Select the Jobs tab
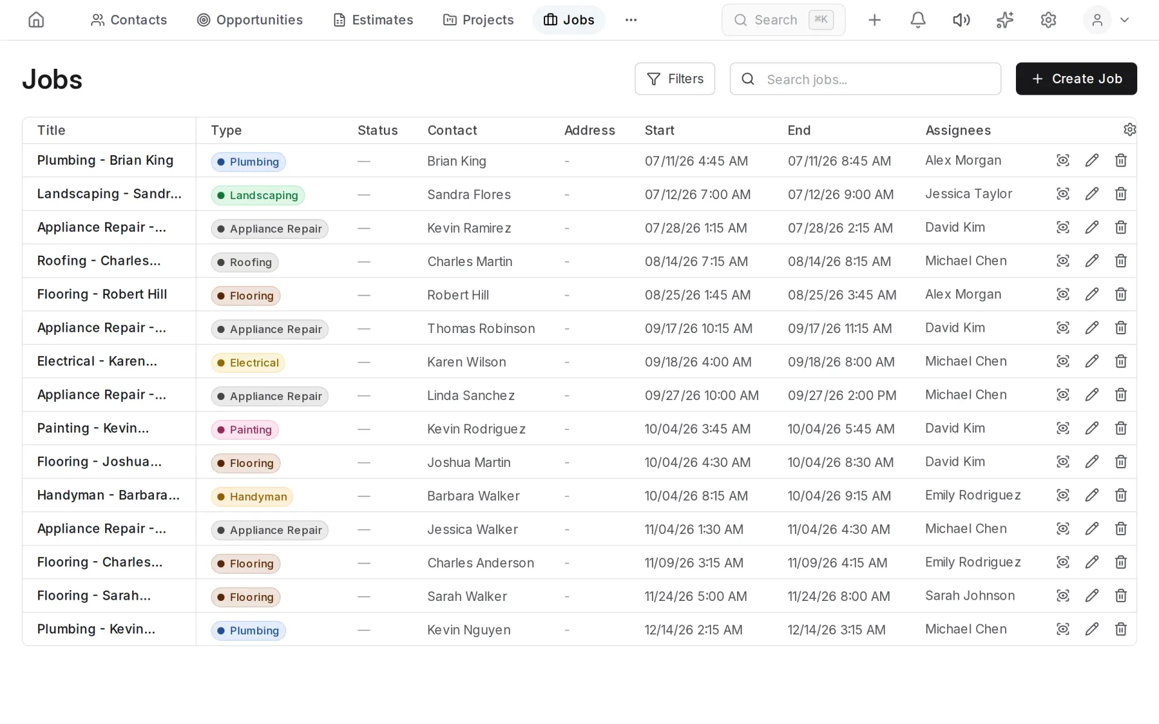The image size is (1159, 724). (x=569, y=20)
